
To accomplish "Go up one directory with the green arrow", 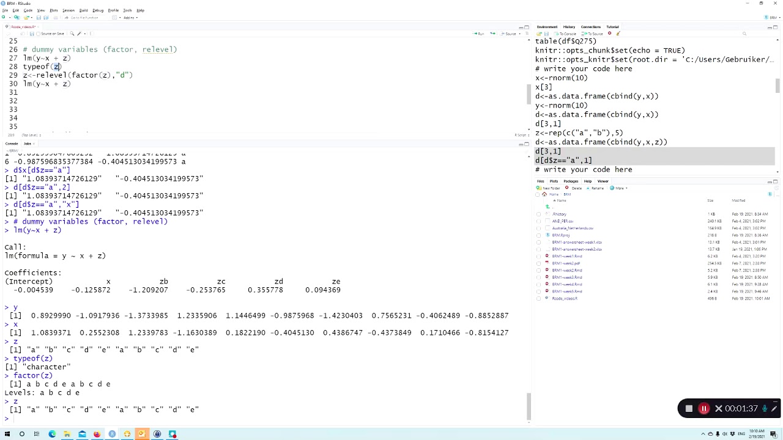I will click(547, 207).
